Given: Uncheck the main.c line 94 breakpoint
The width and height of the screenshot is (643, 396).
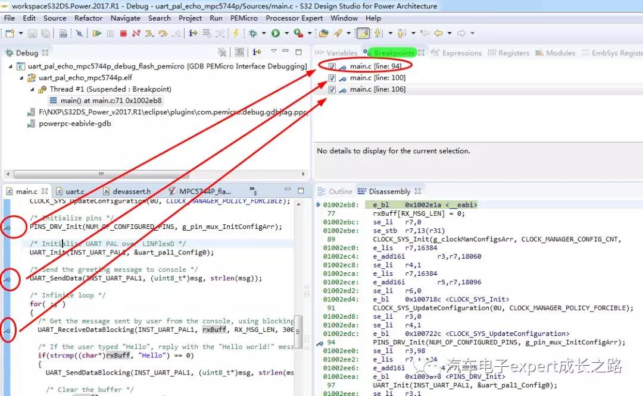Looking at the screenshot, I should (332, 67).
